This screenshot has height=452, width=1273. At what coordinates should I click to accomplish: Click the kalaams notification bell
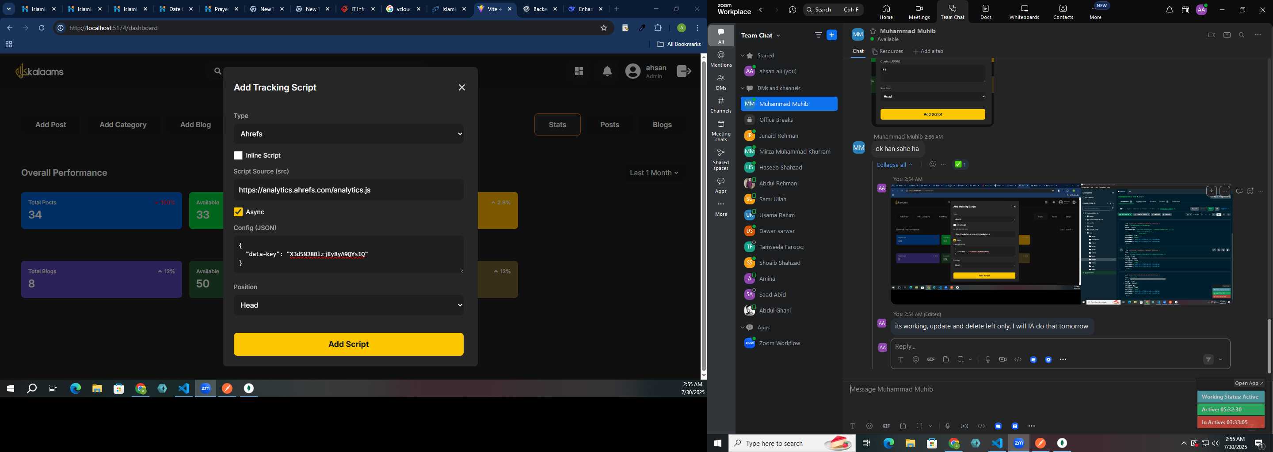[607, 72]
